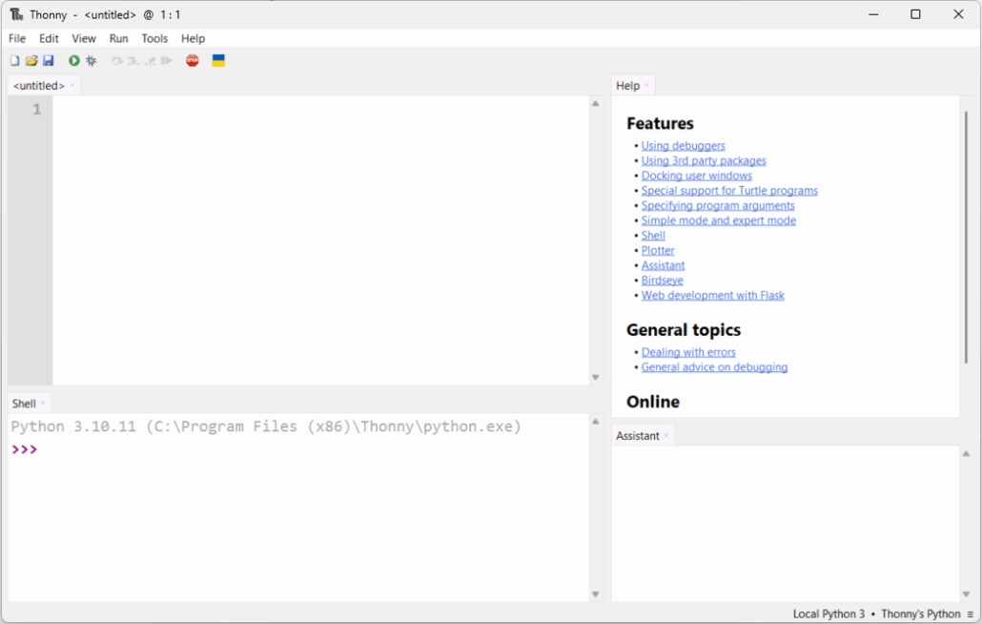The image size is (982, 624).
Task: Open Simple mode and expert mode link
Action: tap(718, 220)
